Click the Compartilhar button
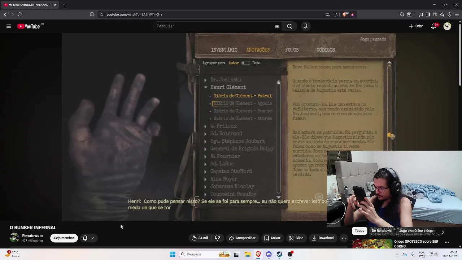 coord(242,238)
